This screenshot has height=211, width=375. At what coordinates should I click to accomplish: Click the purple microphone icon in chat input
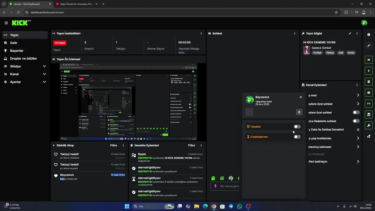point(215,186)
